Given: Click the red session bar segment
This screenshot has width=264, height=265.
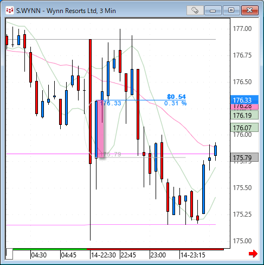Looking at the screenshot, I should pos(155,249).
